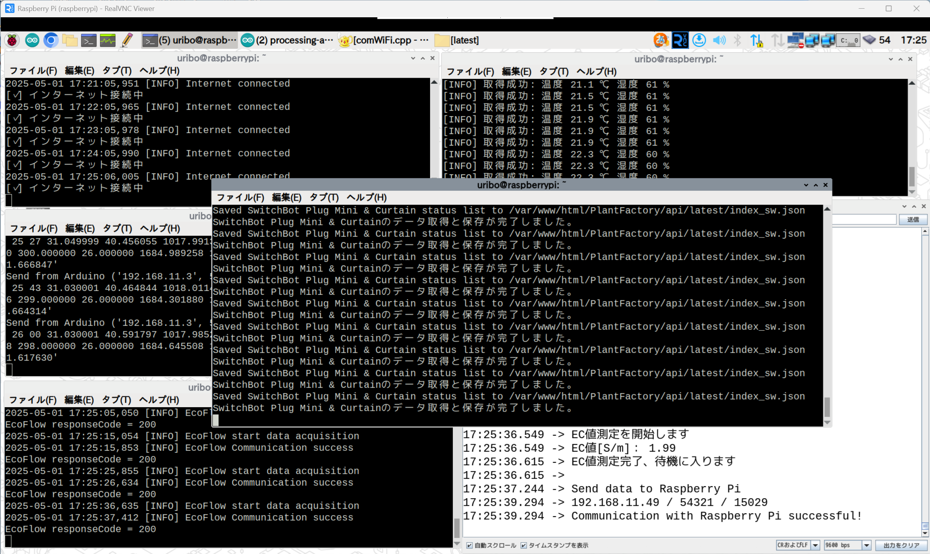Click the CPU temperature chip icon
Image resolution: width=930 pixels, height=554 pixels.
point(869,40)
